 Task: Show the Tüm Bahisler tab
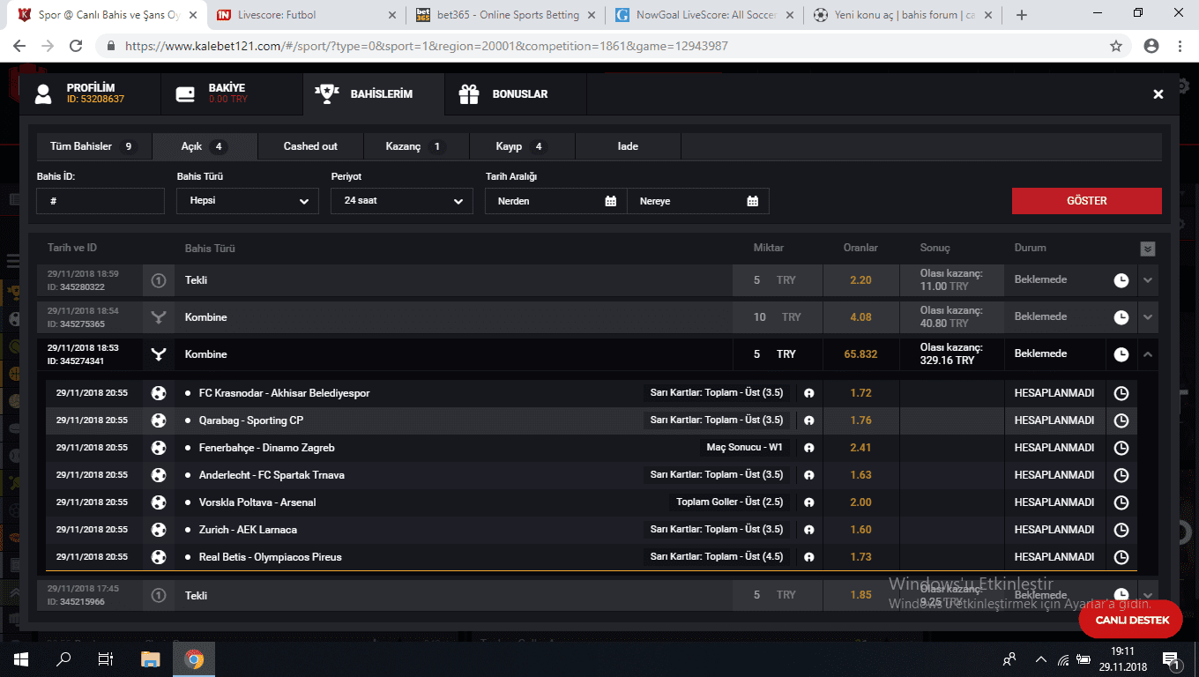point(93,146)
